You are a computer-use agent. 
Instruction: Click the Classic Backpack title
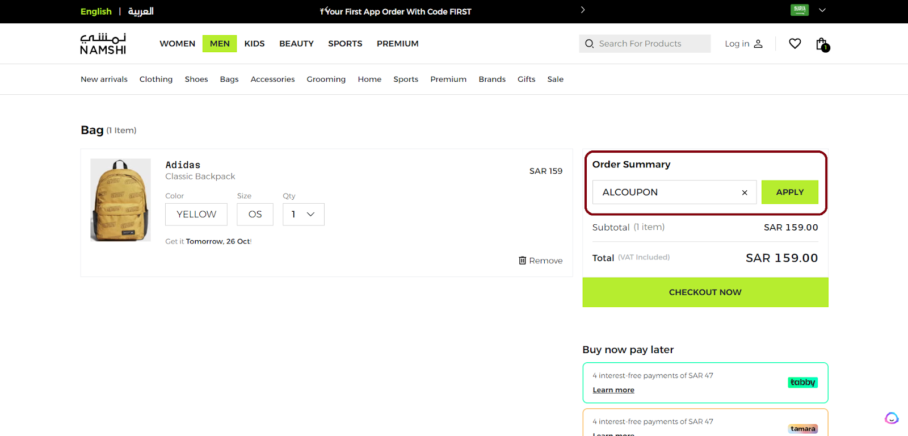point(200,177)
